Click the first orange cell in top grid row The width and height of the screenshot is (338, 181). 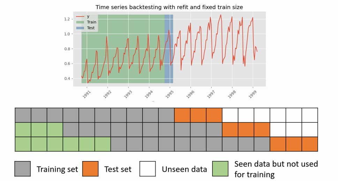pyautogui.click(x=182, y=115)
